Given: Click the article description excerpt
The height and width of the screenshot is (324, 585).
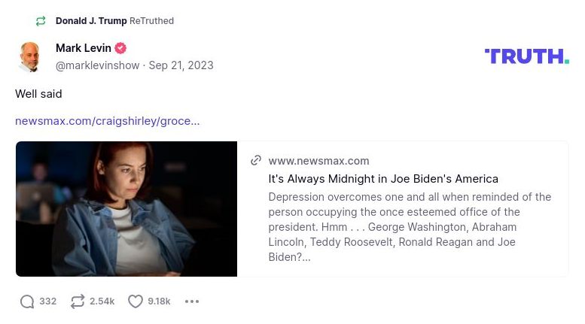Looking at the screenshot, I should pos(410,226).
